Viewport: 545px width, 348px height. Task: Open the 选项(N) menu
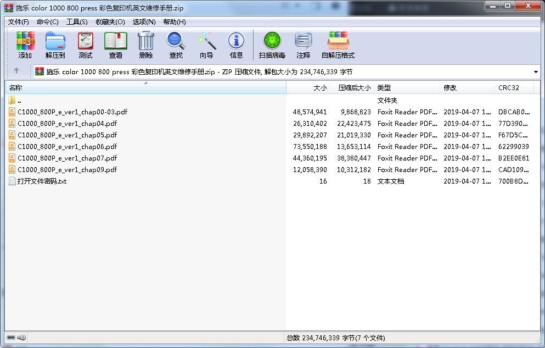point(144,22)
